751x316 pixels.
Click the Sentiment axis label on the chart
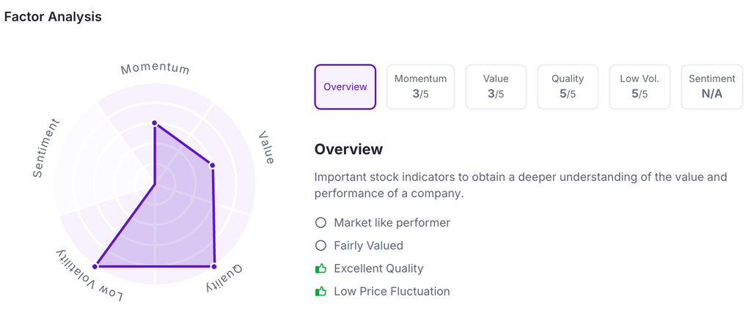[x=46, y=147]
